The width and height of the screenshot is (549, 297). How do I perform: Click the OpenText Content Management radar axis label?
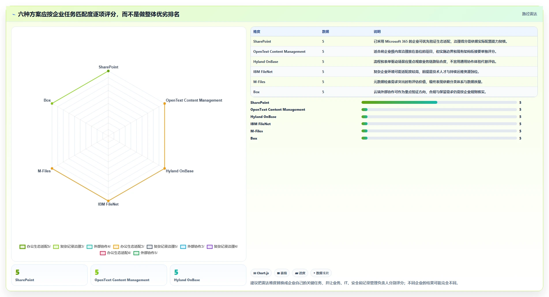[194, 100]
